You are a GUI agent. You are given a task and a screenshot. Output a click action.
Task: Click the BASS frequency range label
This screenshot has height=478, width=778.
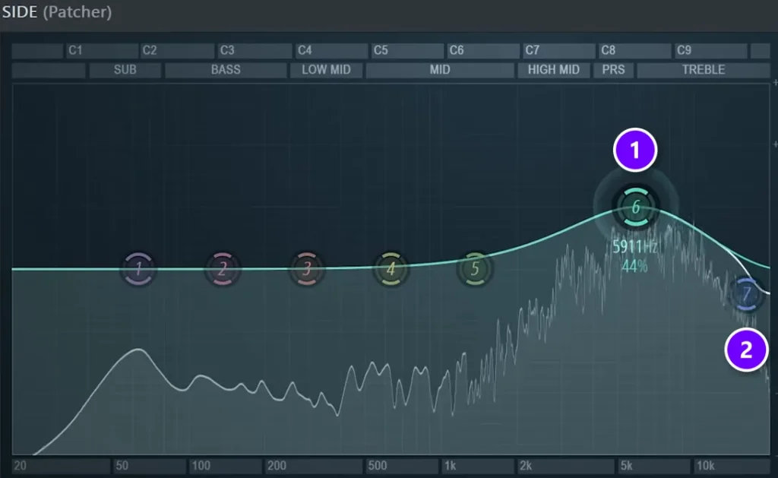[x=226, y=69]
